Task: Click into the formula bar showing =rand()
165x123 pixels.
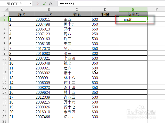Action: point(111,4)
